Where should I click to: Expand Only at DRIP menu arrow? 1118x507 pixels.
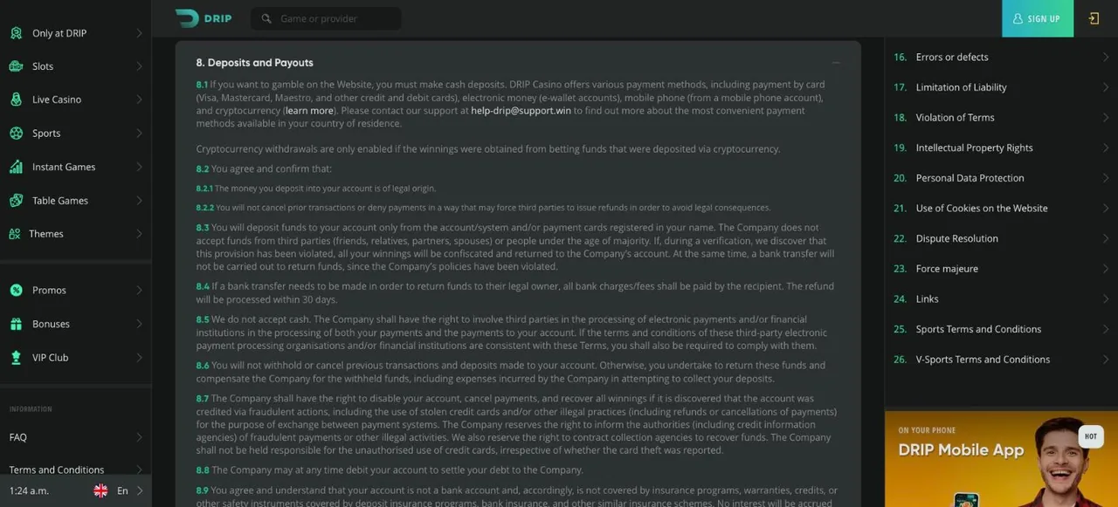click(x=139, y=33)
